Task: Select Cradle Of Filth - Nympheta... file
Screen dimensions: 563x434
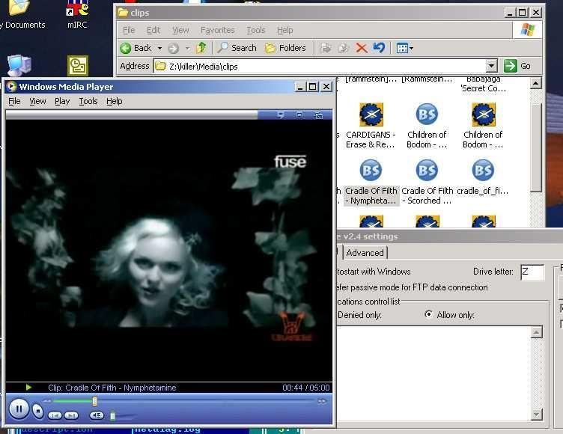Action: coord(371,182)
